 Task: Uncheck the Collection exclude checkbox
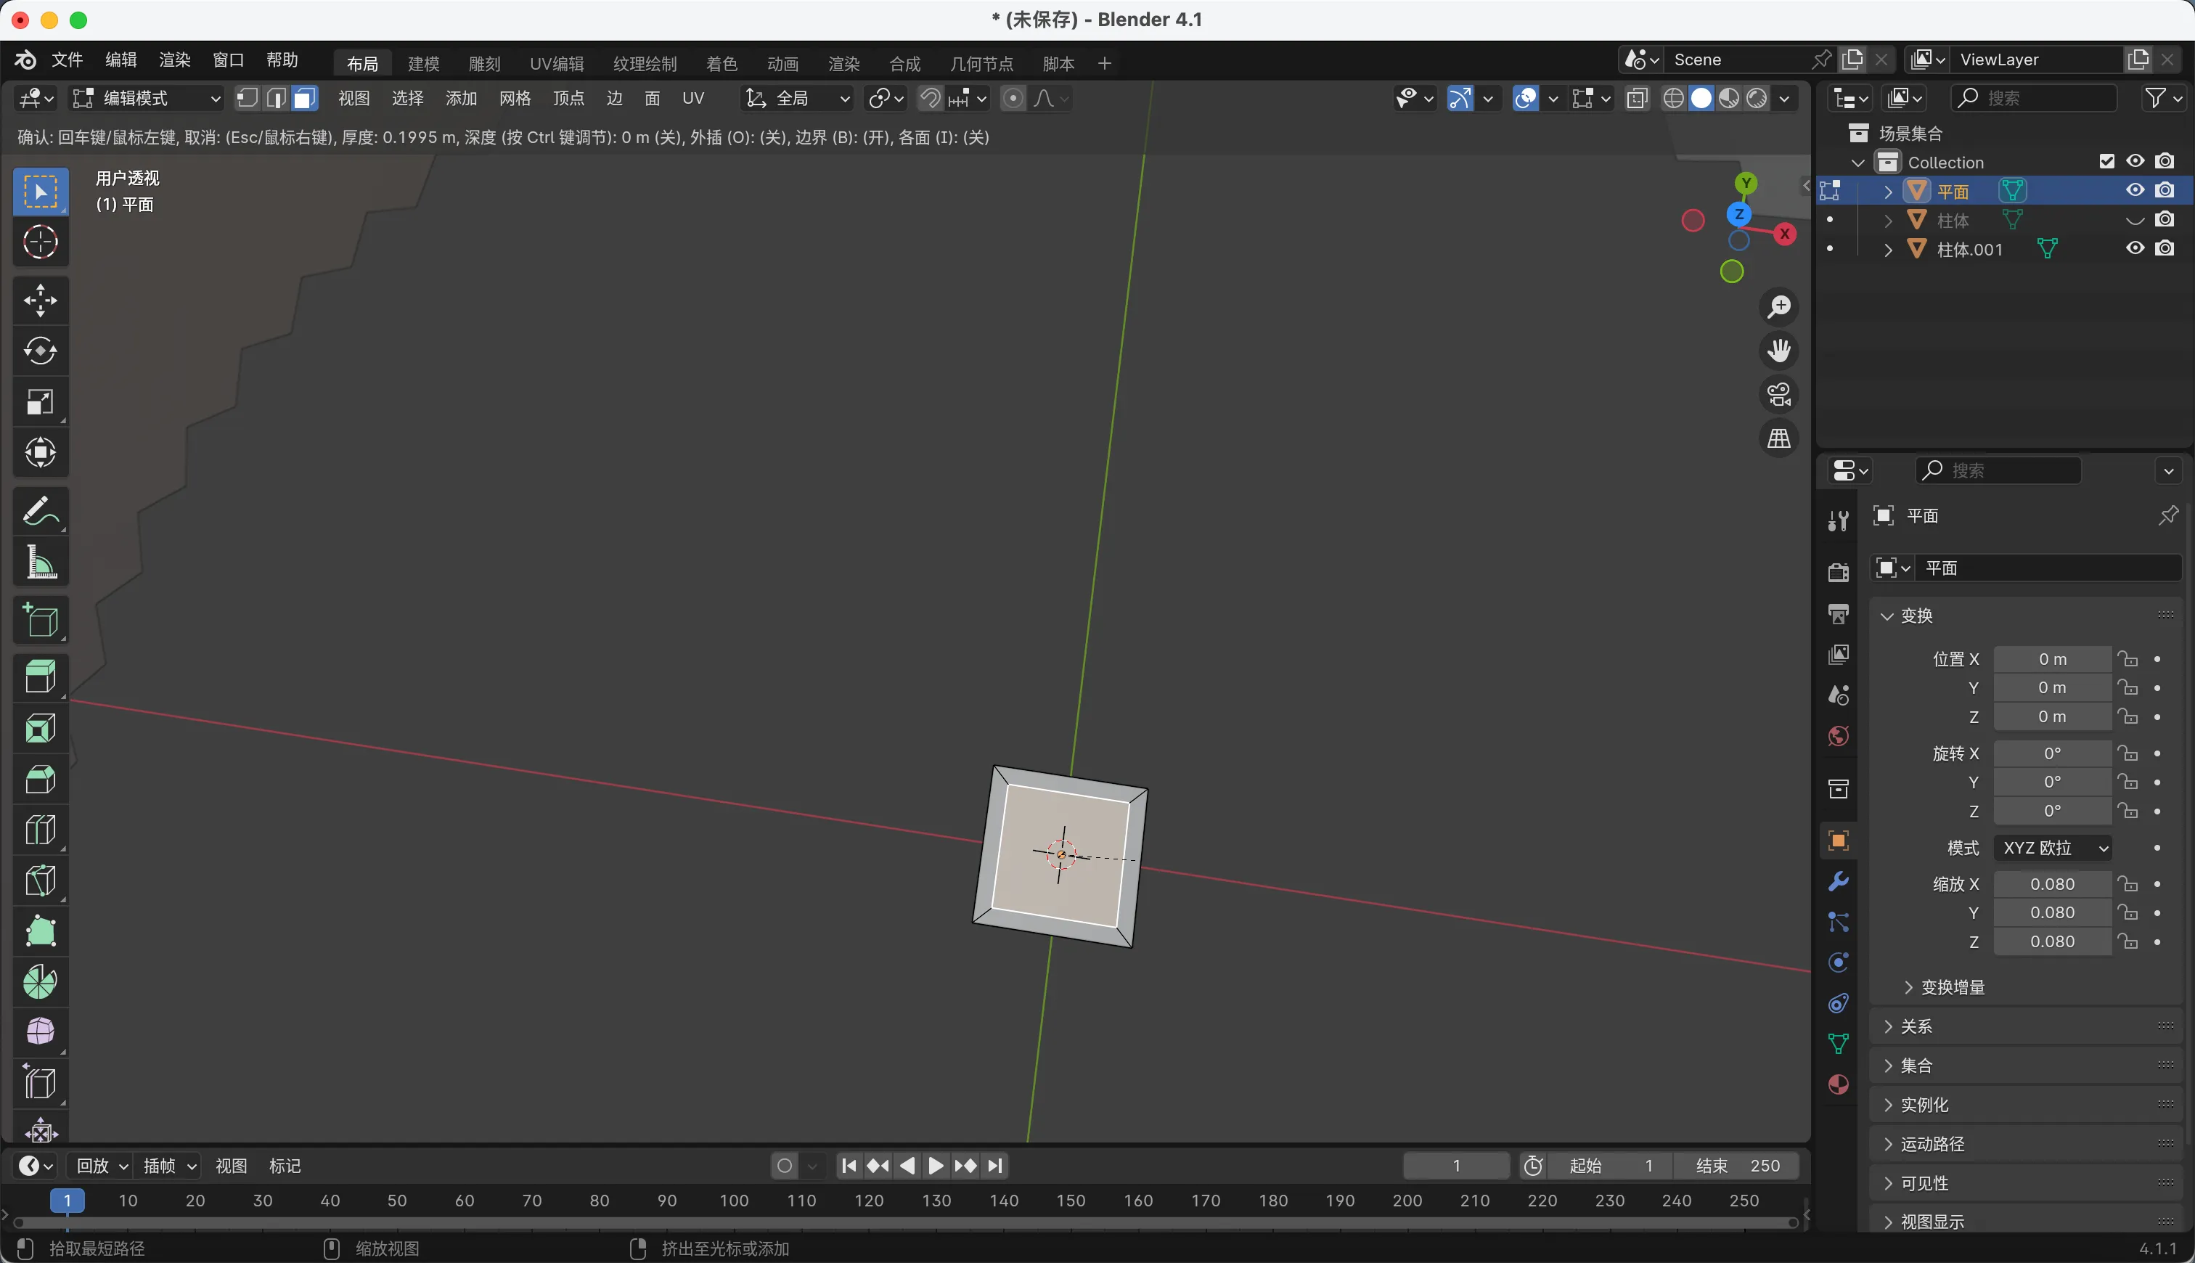coord(2106,161)
